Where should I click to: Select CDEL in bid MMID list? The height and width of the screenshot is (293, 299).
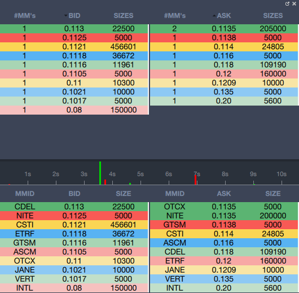pos(25,207)
